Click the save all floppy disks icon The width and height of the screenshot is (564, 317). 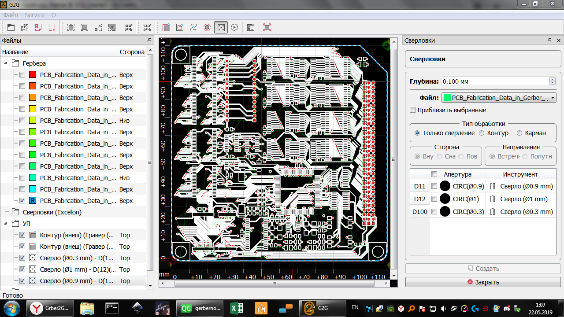pos(25,27)
